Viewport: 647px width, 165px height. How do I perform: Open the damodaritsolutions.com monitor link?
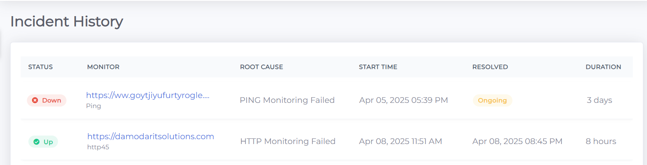click(150, 137)
